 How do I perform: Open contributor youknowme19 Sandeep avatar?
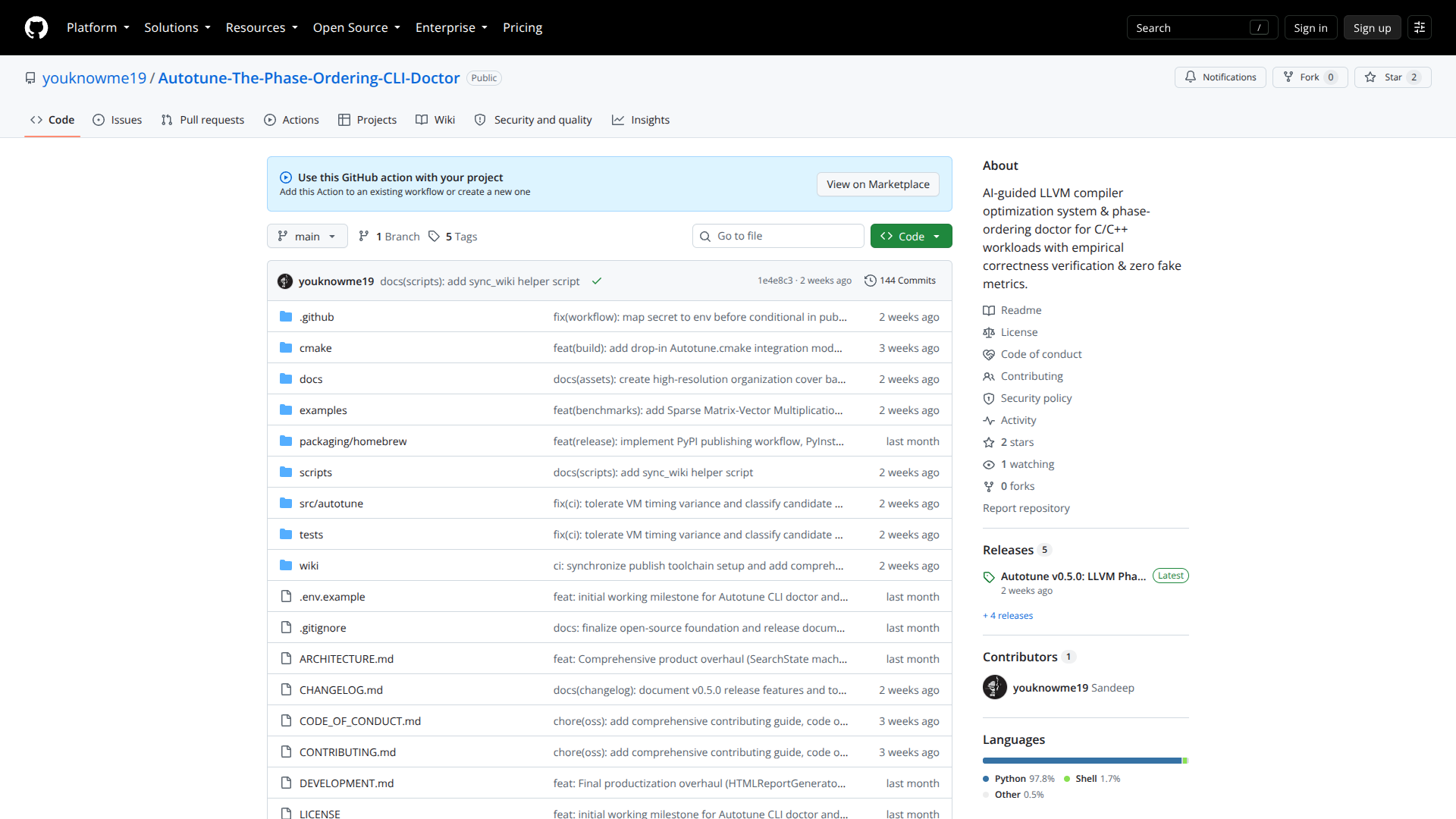pyautogui.click(x=995, y=687)
